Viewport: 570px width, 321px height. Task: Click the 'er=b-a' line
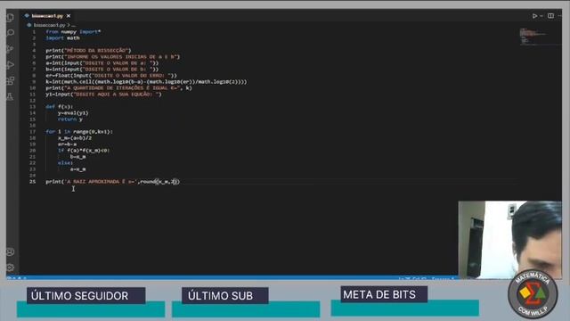point(67,144)
